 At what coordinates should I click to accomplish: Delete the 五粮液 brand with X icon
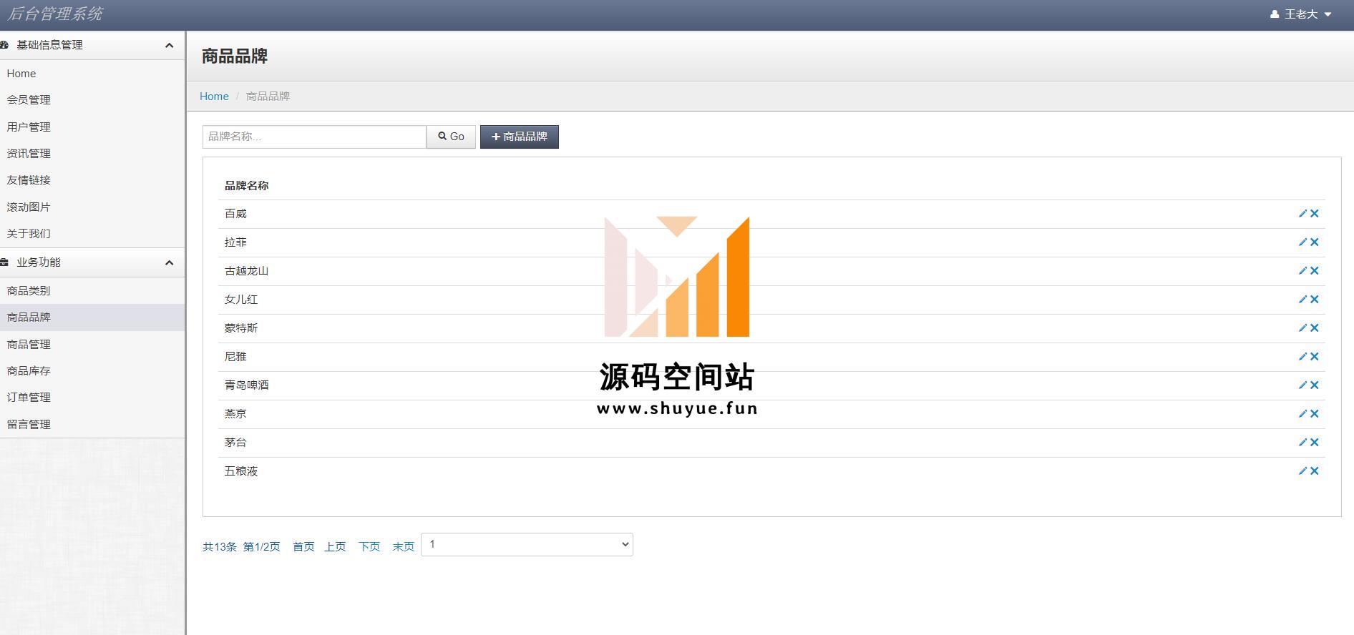click(x=1315, y=471)
